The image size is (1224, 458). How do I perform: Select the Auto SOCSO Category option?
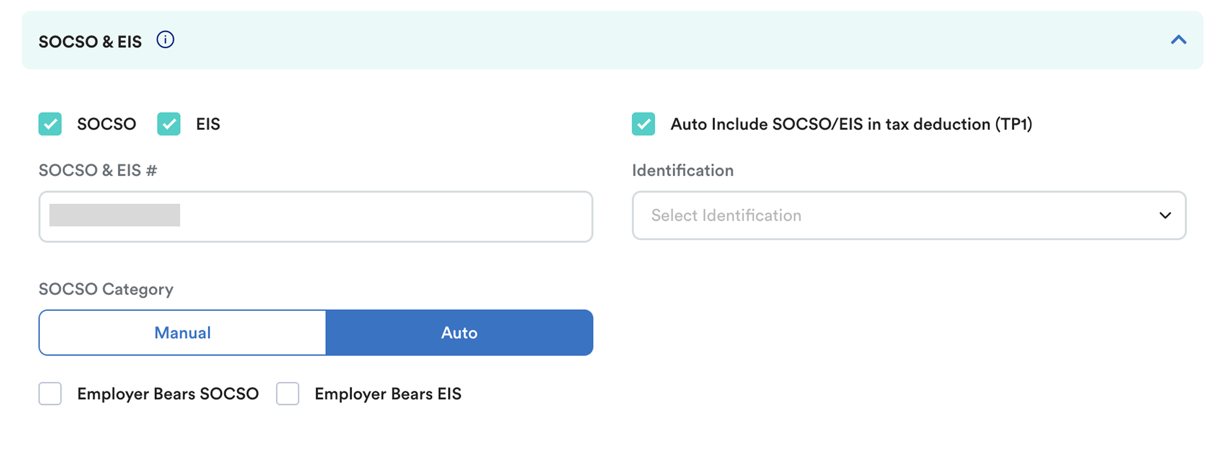tap(459, 332)
